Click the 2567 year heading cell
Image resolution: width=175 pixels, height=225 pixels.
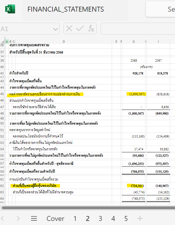(158, 60)
